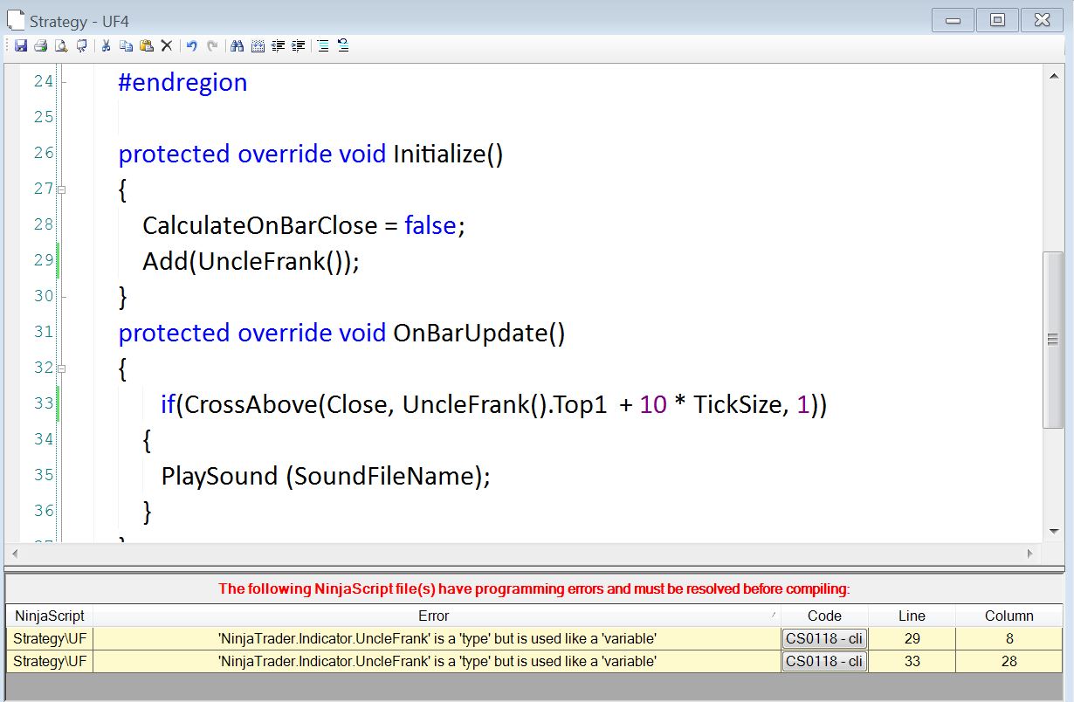Click the Paste clipboard icon
Viewport: 1074px width, 702px height.
click(x=147, y=46)
